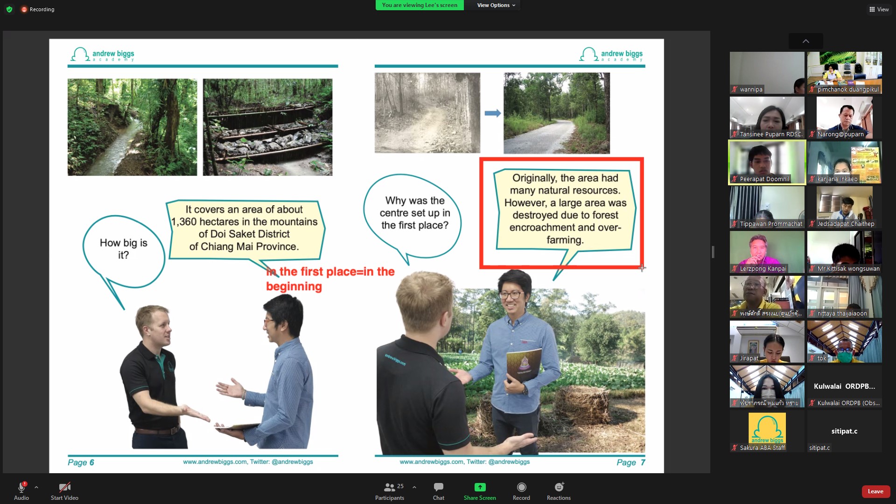The width and height of the screenshot is (896, 504).
Task: Click muted mic icon on wannipa's tile
Action: point(735,89)
